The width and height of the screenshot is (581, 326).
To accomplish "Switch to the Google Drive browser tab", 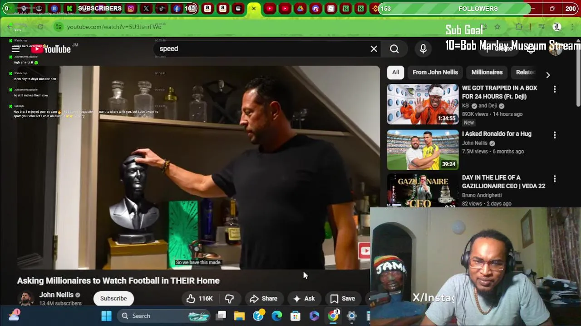I will [300, 9].
